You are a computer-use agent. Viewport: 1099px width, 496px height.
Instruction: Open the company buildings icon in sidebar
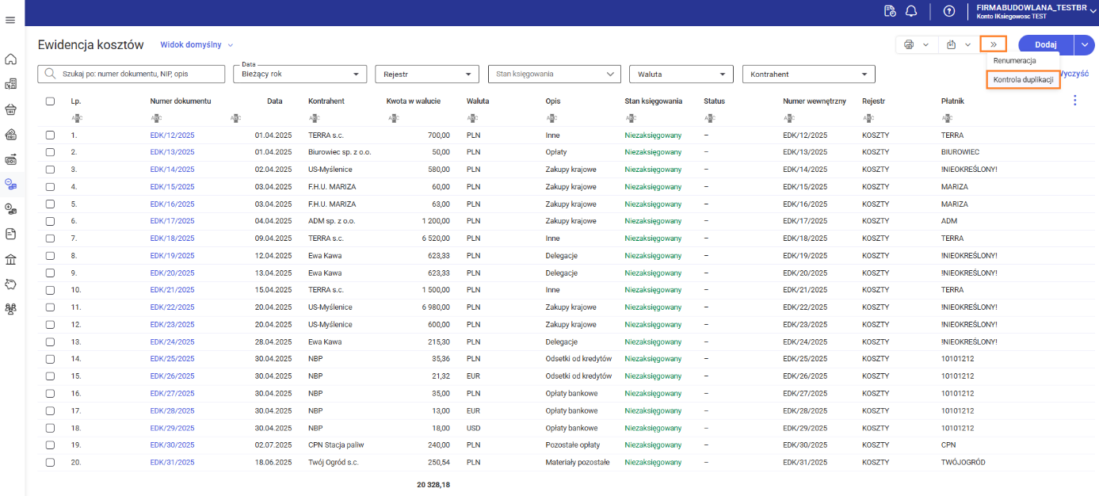tap(11, 84)
